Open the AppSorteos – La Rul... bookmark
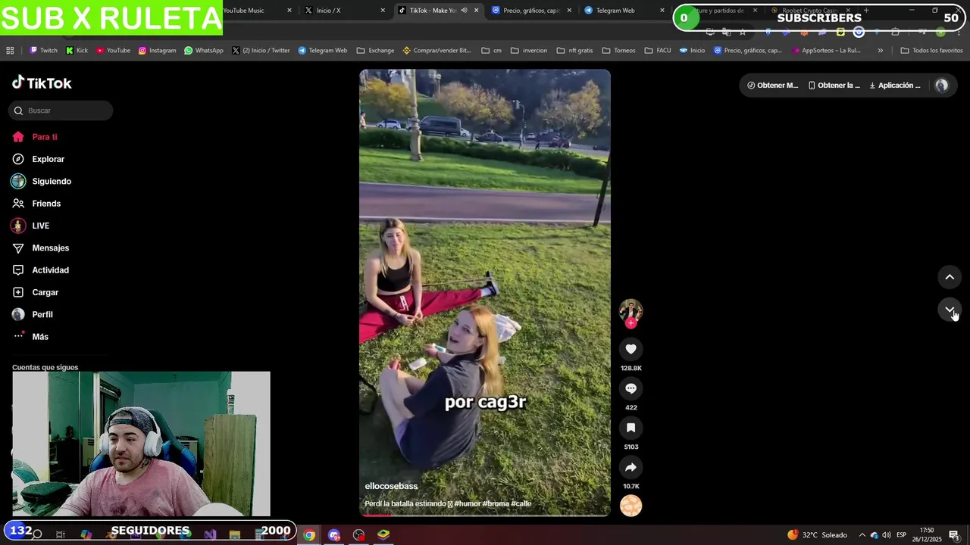 click(x=825, y=51)
